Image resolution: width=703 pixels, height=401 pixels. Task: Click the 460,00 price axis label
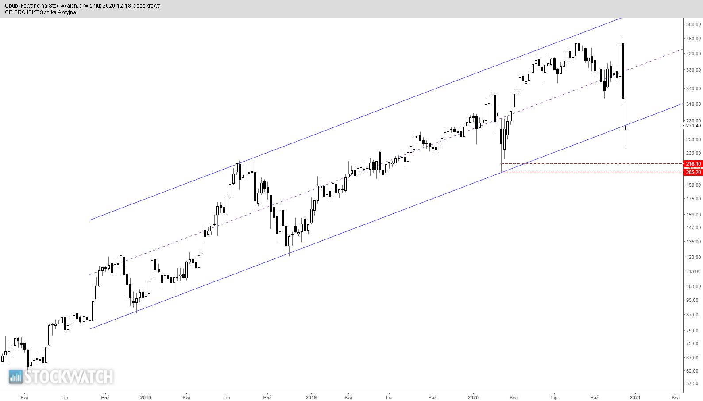pos(693,39)
